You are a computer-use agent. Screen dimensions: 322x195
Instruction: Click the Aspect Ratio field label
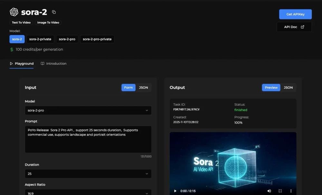pos(35,184)
